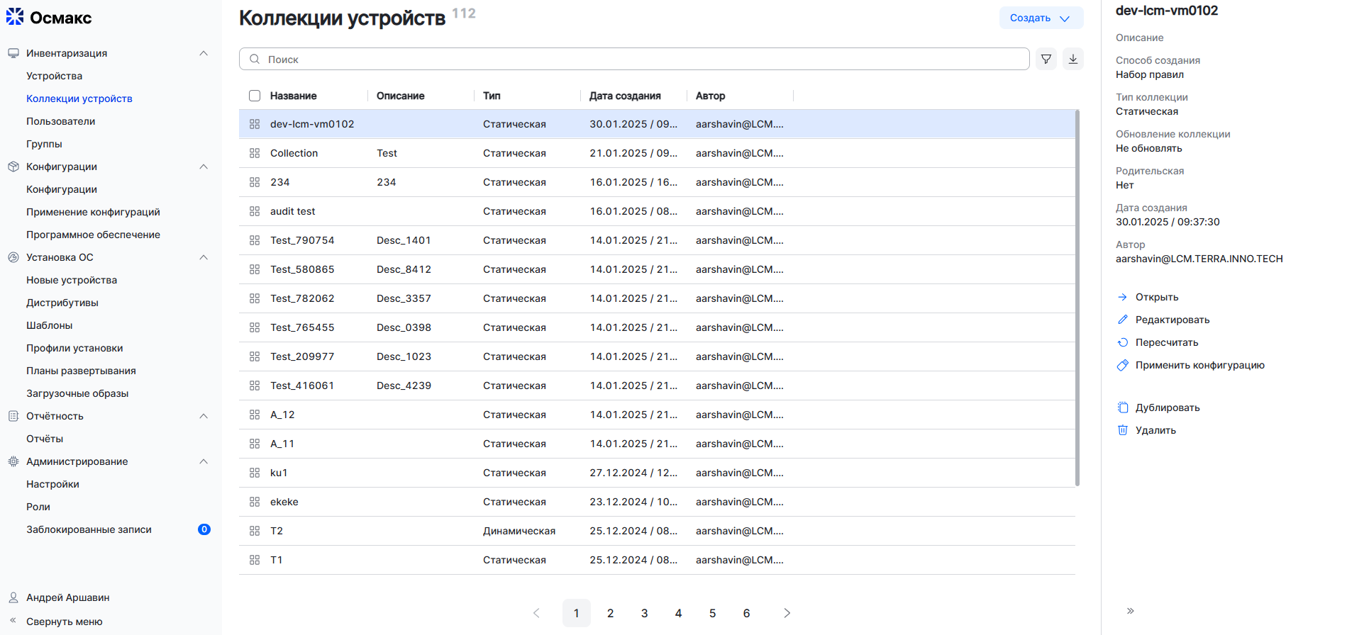Open Устройства in the sidebar
The image size is (1347, 635).
[x=55, y=76]
